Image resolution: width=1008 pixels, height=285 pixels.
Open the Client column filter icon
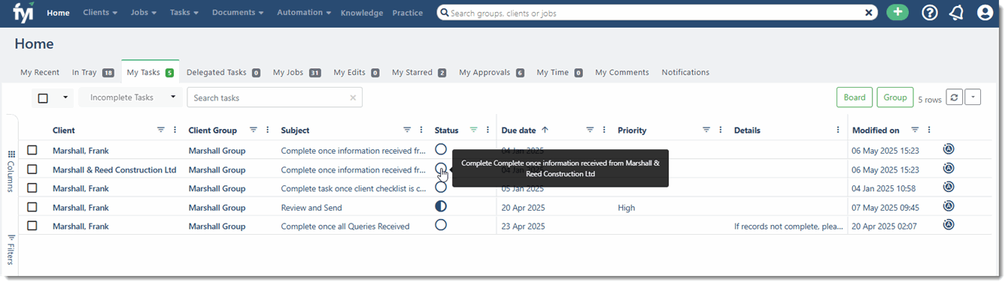tap(160, 130)
